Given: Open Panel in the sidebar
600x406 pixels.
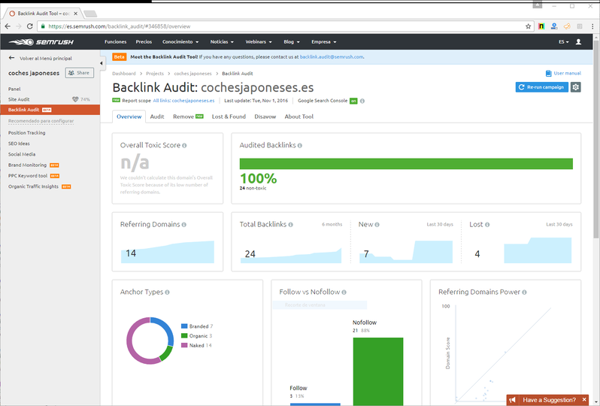Looking at the screenshot, I should click(14, 89).
